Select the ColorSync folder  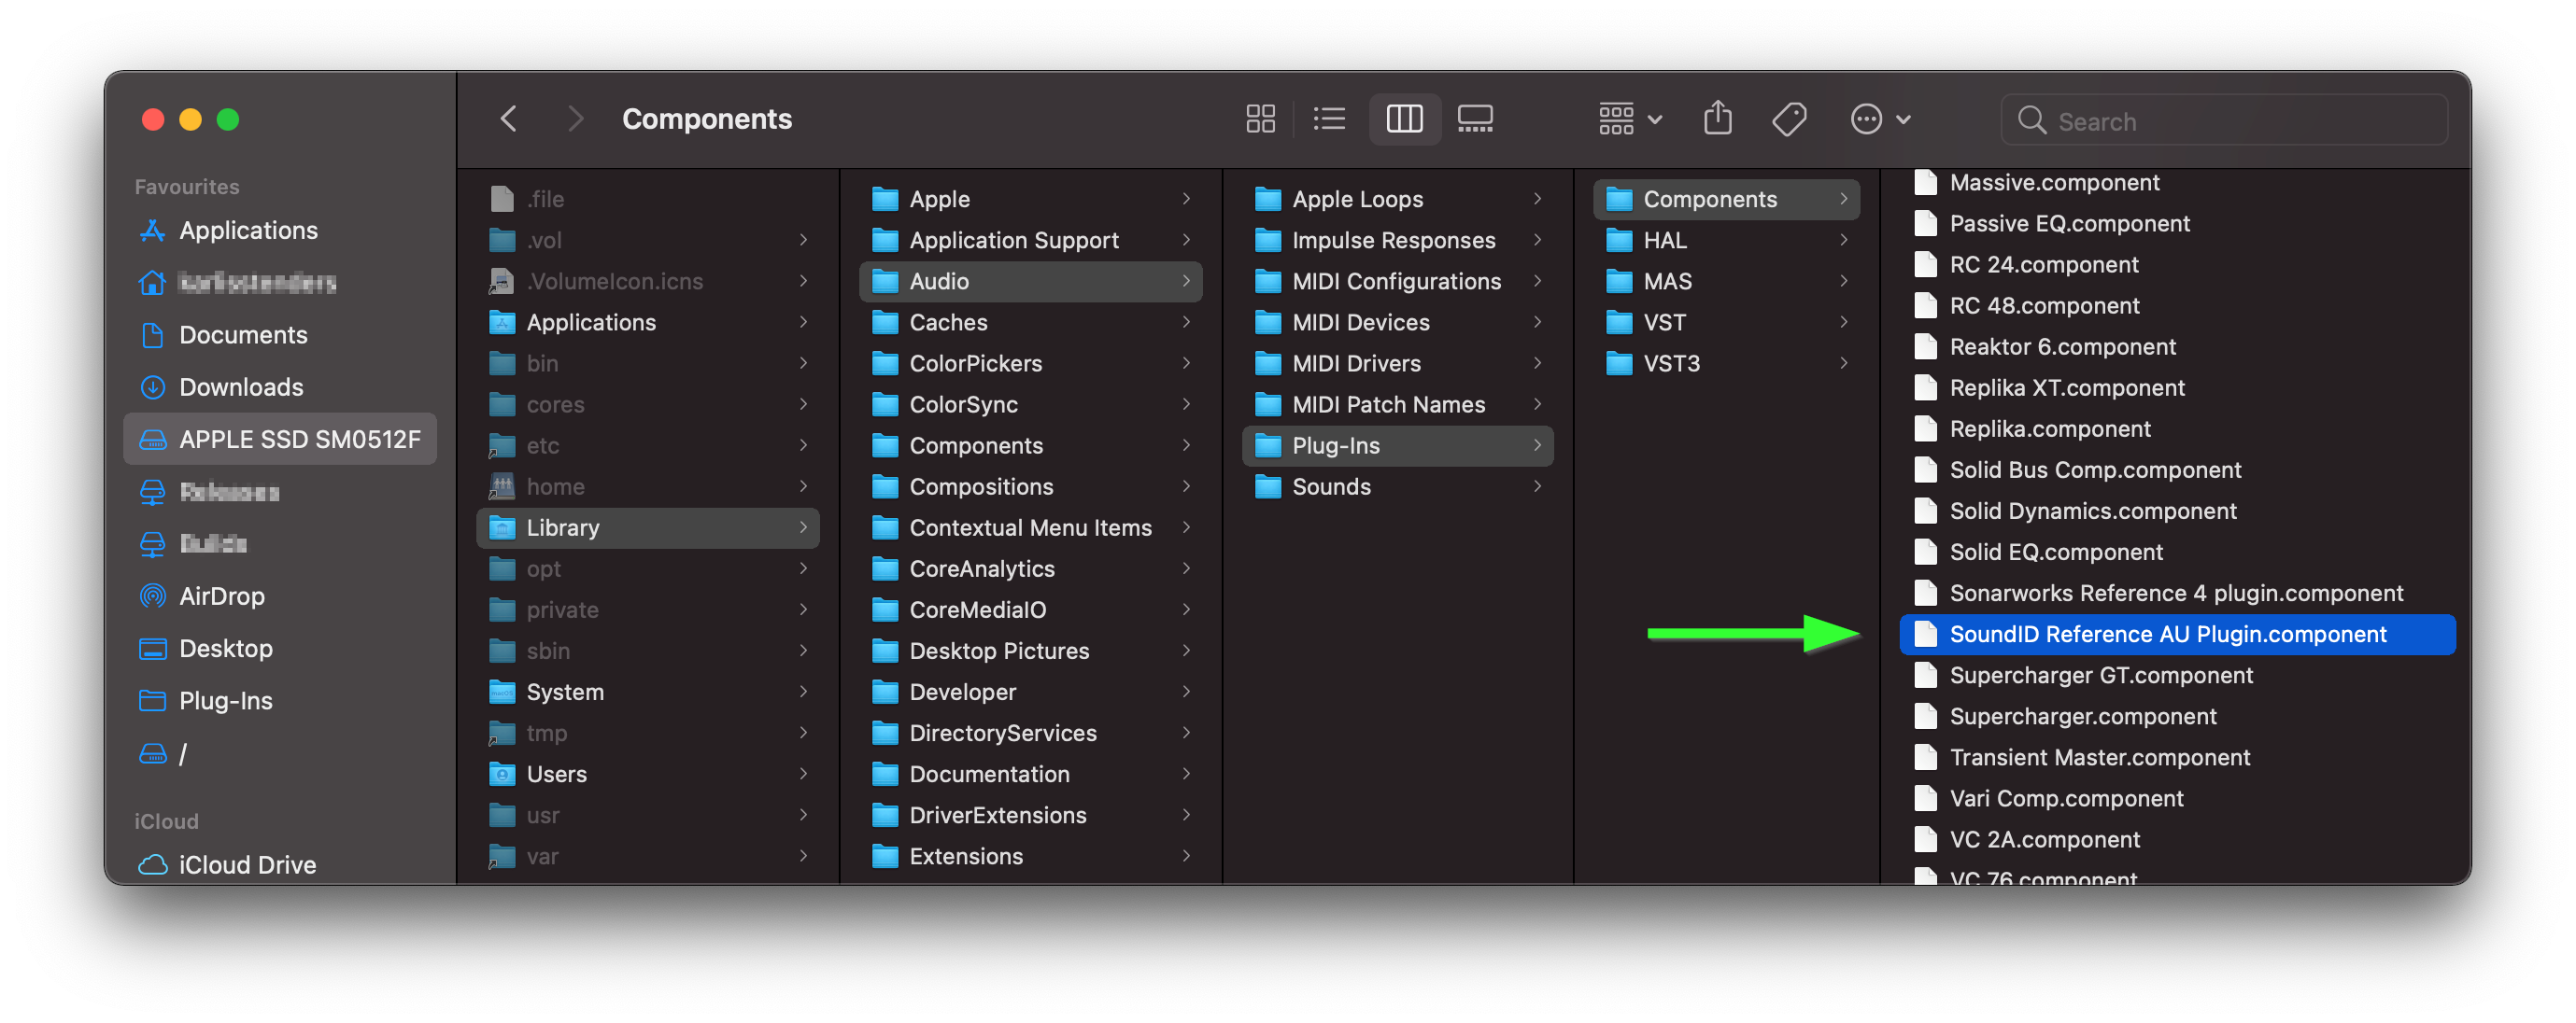[1030, 403]
